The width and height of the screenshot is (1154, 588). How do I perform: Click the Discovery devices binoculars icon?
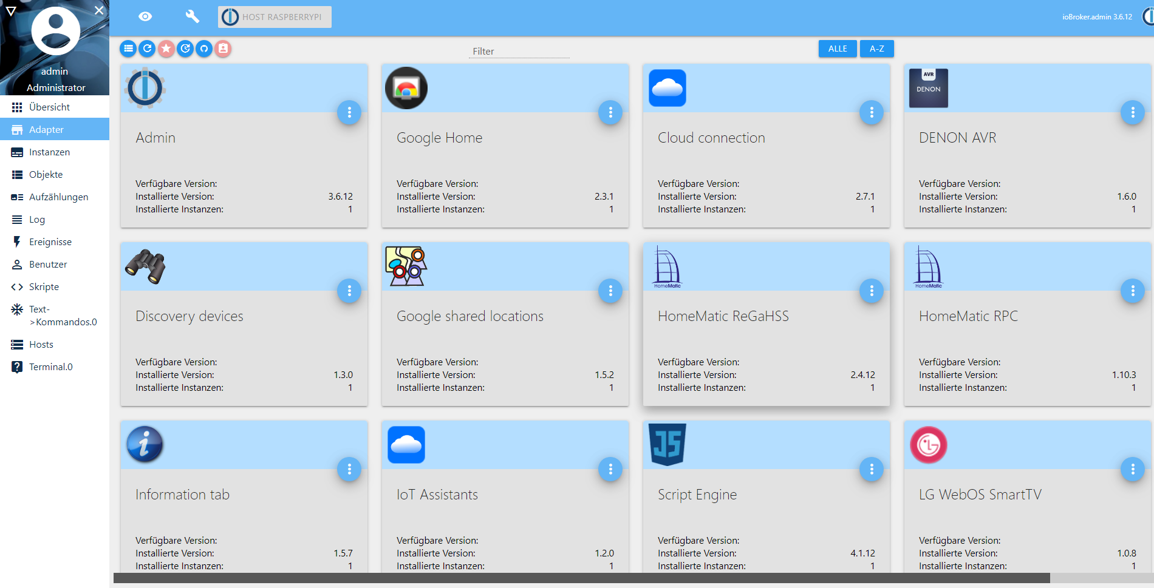click(145, 266)
